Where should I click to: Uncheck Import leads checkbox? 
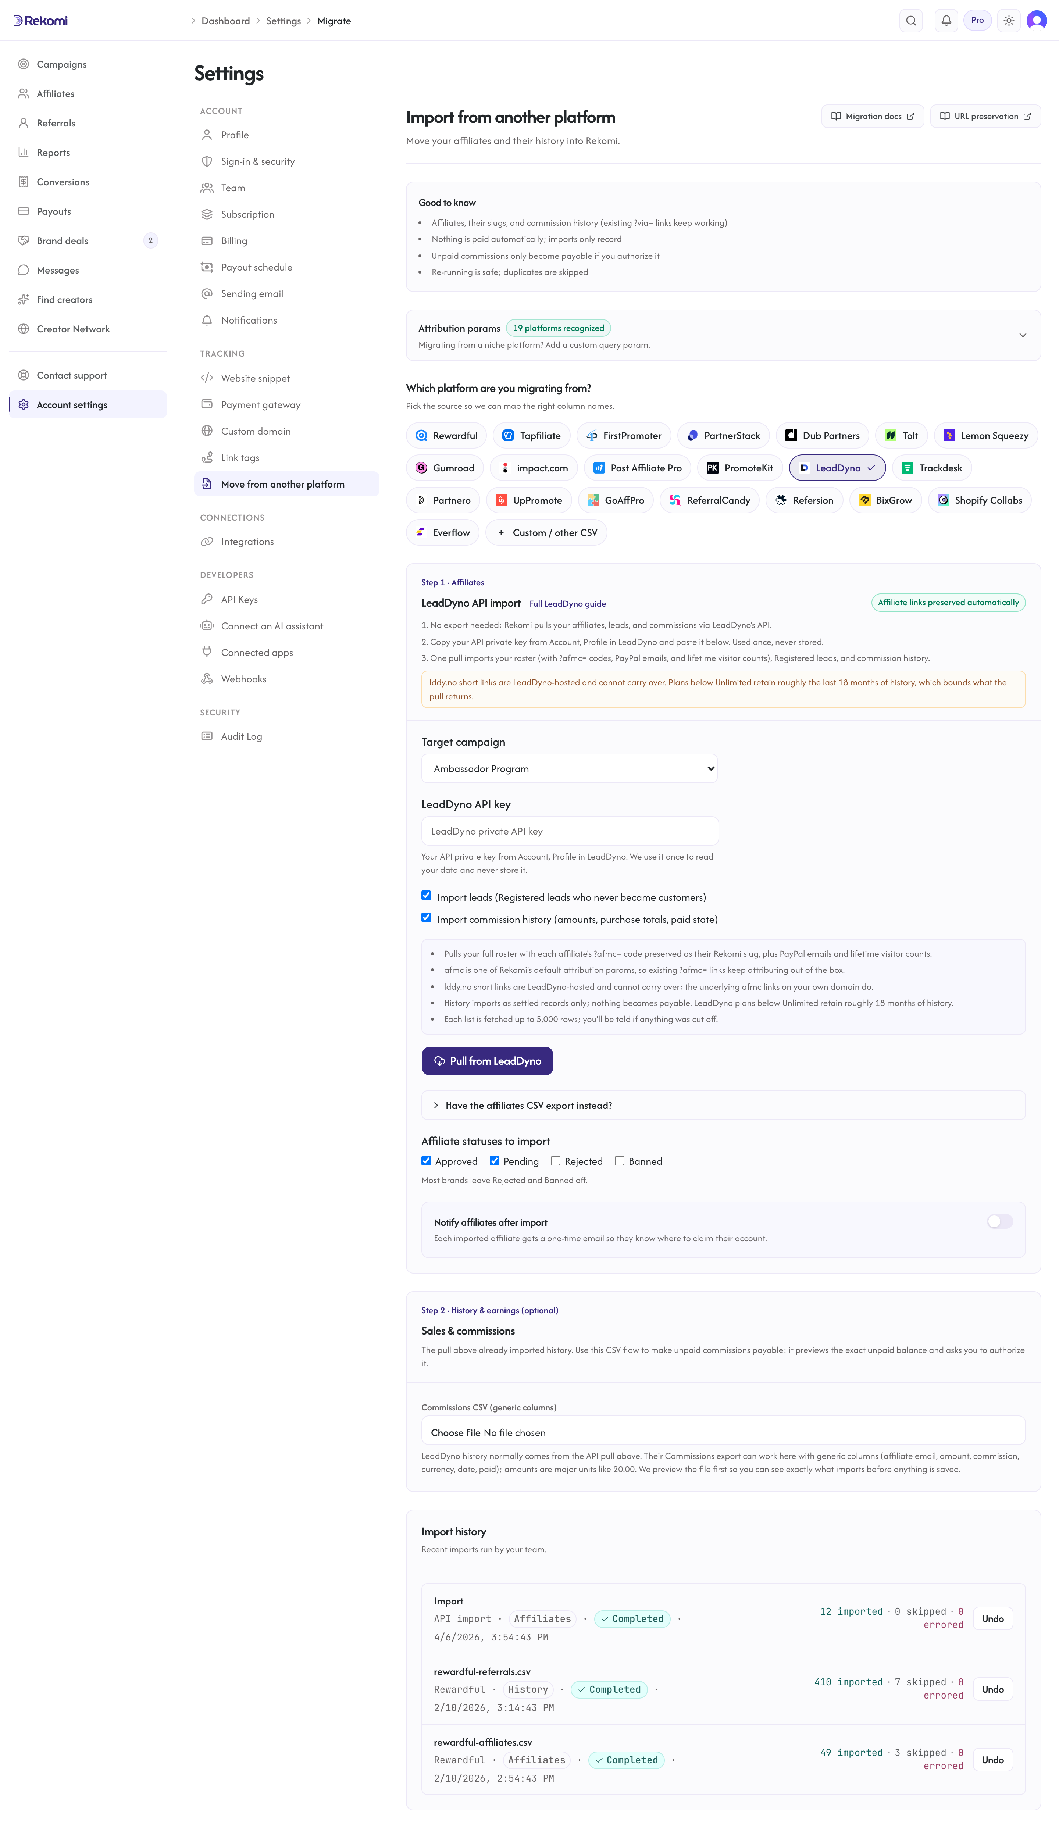point(427,896)
